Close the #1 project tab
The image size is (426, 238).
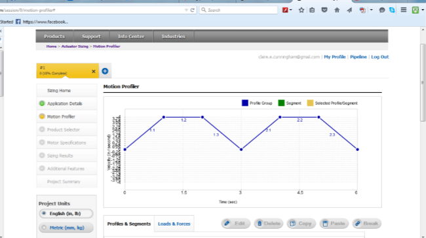tap(94, 71)
